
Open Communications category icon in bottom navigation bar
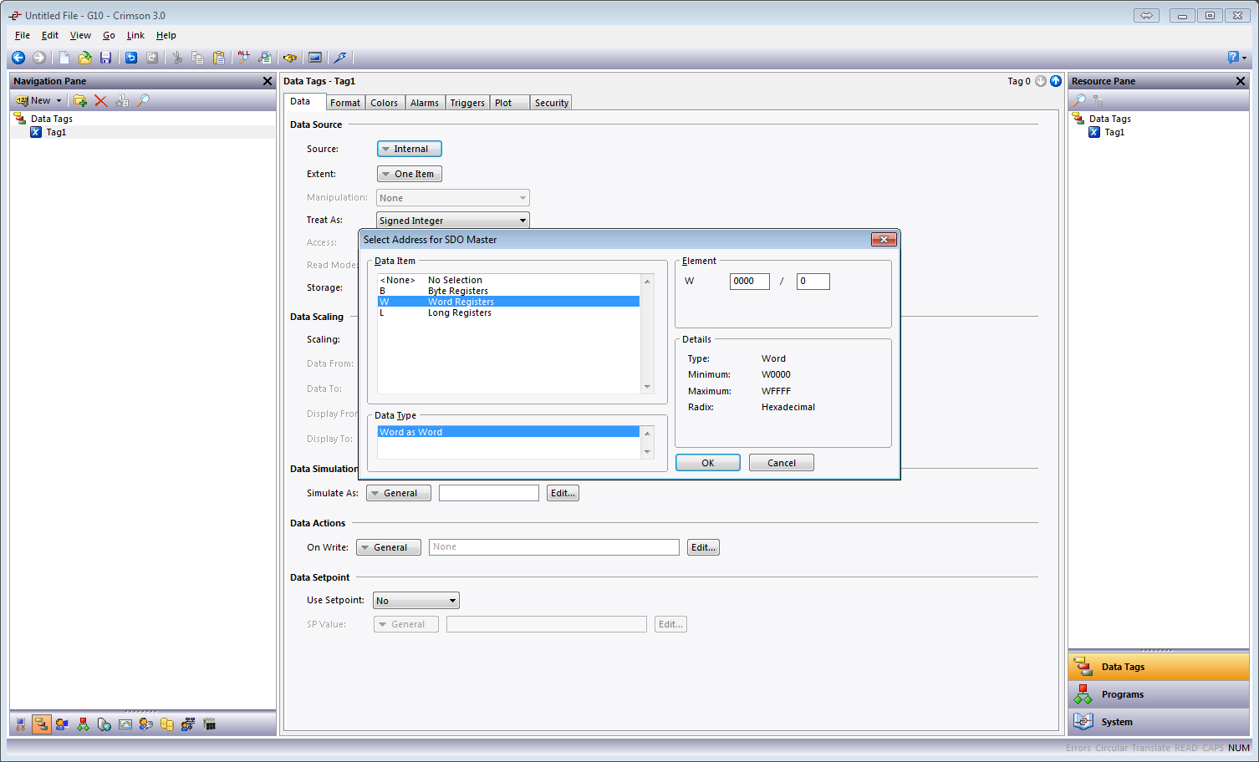tap(20, 724)
